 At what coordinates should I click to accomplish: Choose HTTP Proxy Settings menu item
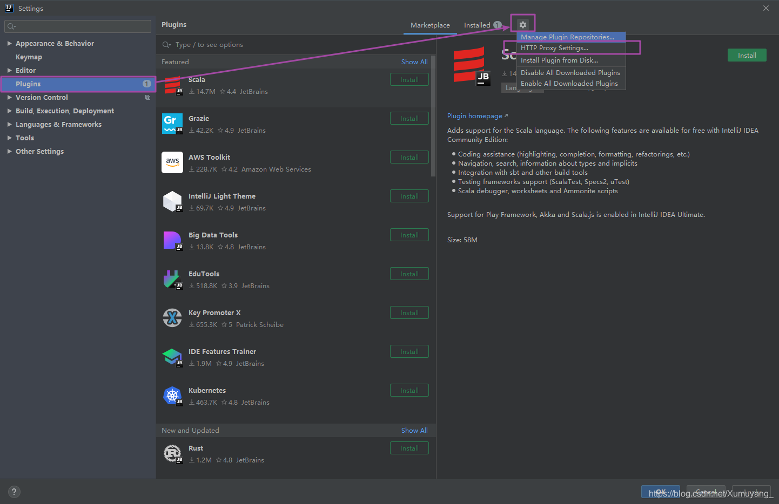click(571, 48)
